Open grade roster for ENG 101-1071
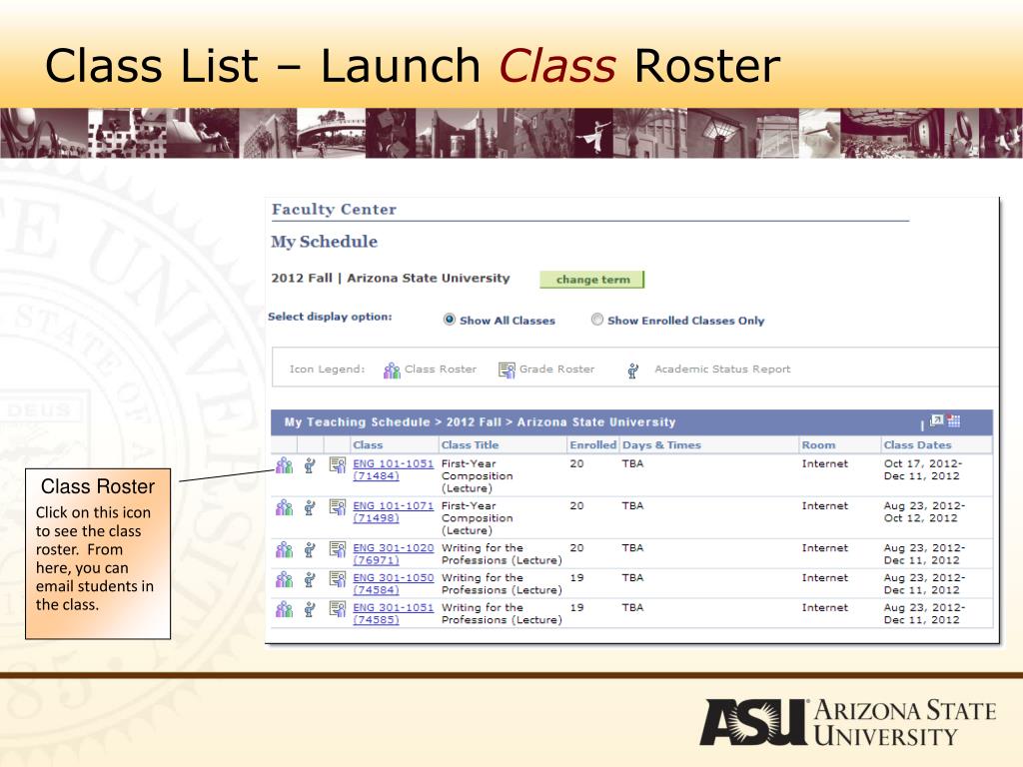This screenshot has width=1023, height=767. tap(337, 507)
